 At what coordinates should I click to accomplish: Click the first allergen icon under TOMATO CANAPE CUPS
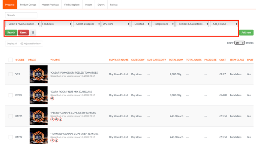pos(52,140)
